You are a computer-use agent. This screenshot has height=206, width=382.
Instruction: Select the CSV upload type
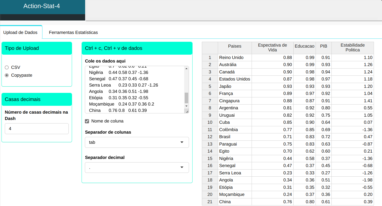click(x=7, y=67)
